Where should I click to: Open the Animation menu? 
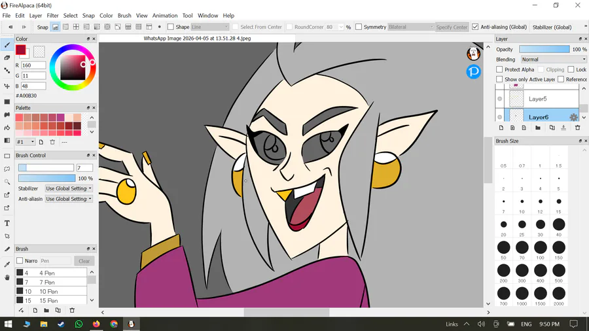coord(164,16)
